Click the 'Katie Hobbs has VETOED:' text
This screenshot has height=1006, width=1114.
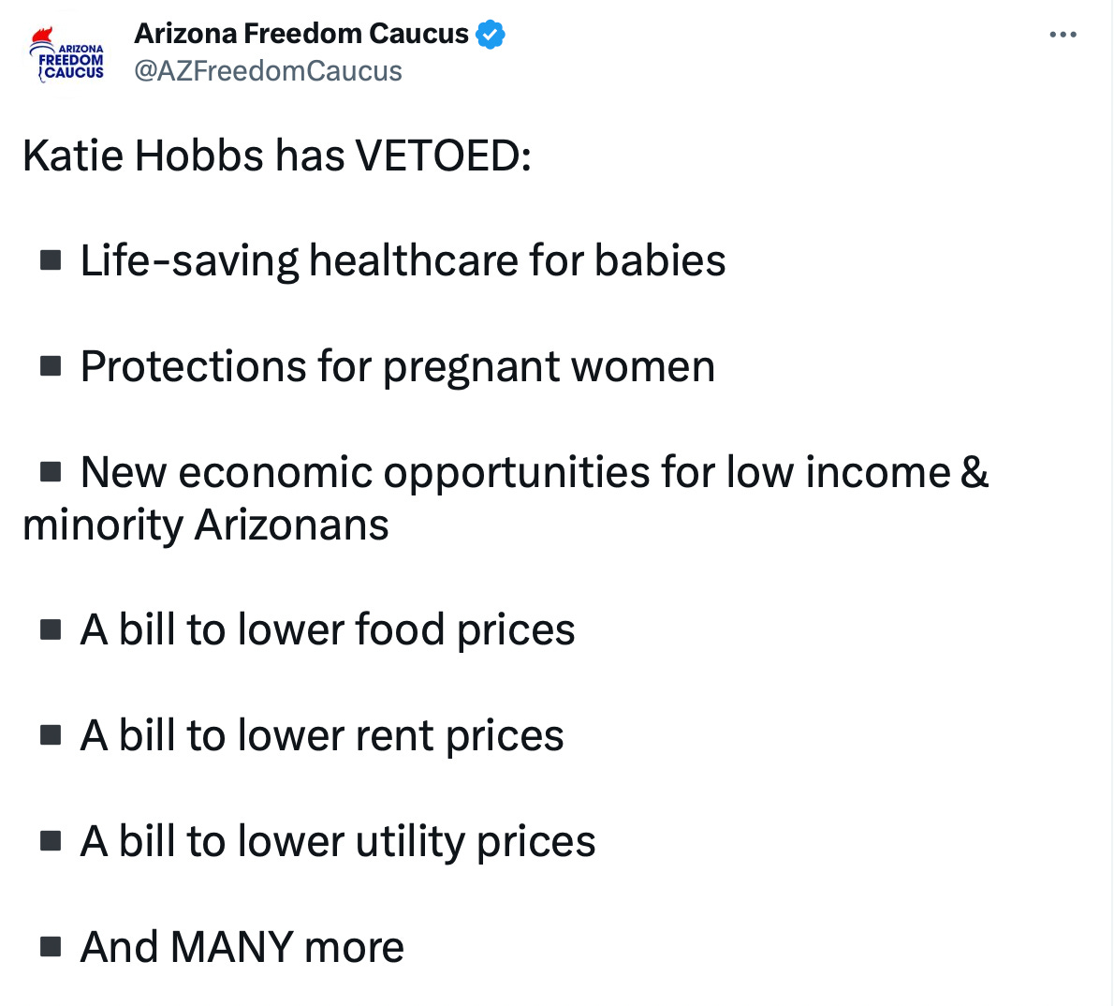277,155
